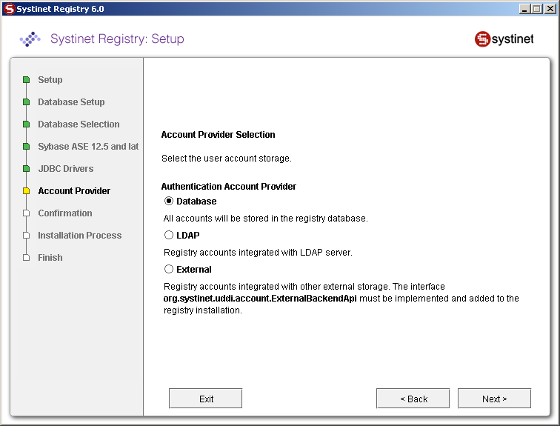Select the Setup step label
The height and width of the screenshot is (426, 560).
pos(50,79)
